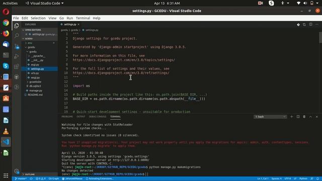This screenshot has height=181, width=322.
Task: Open Skype from the dock
Action: pos(6,66)
